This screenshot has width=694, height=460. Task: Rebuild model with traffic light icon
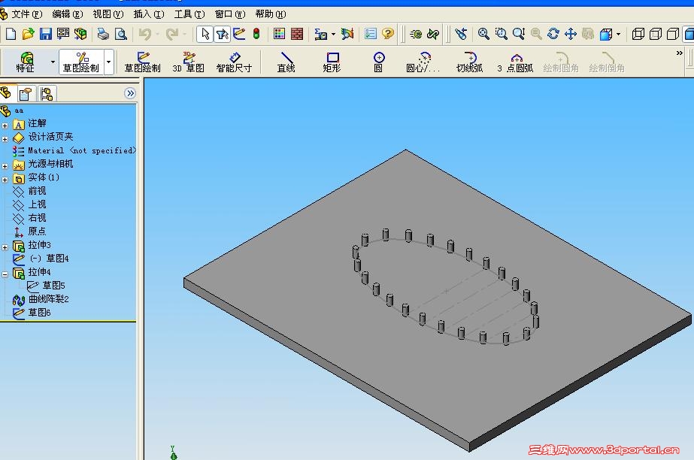tap(256, 34)
